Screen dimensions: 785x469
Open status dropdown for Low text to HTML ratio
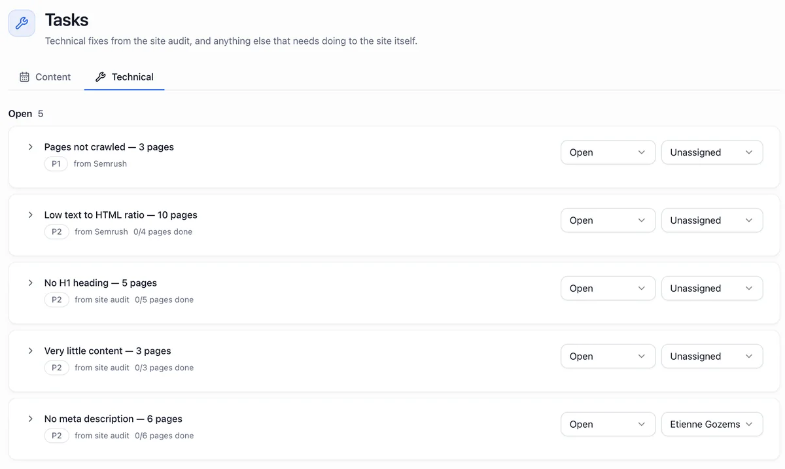point(608,220)
